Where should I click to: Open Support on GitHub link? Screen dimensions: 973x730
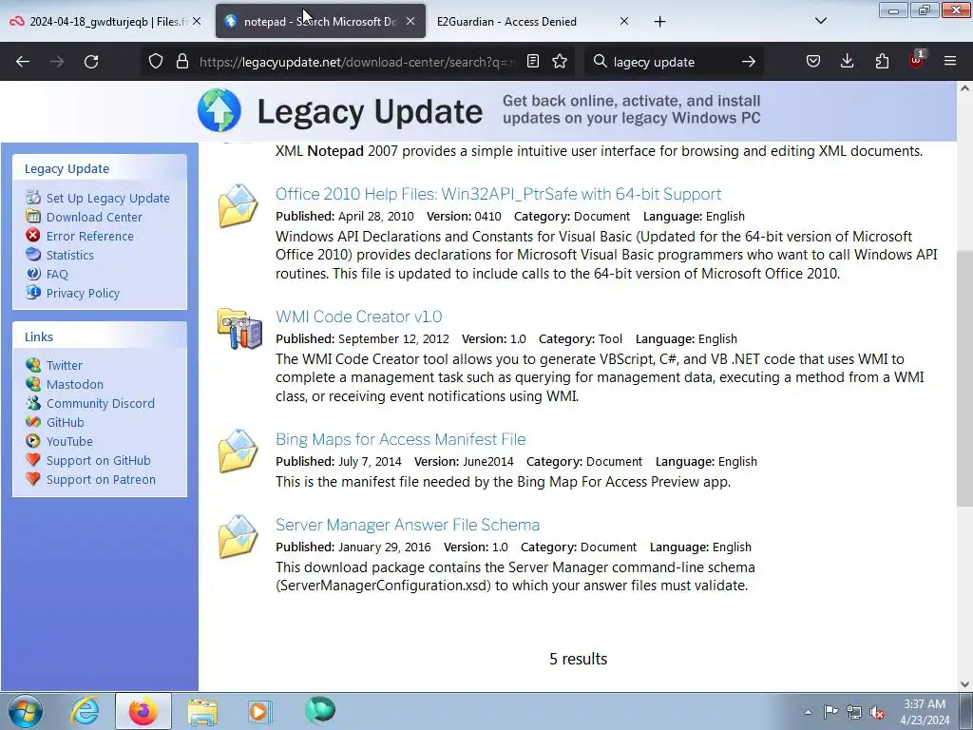(x=98, y=461)
